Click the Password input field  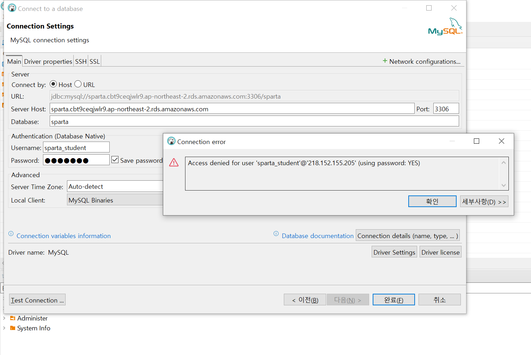[76, 160]
